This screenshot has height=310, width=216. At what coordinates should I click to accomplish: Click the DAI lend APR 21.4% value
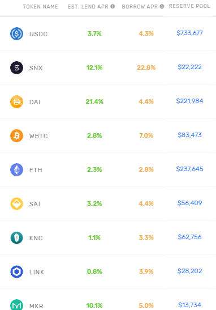(94, 101)
